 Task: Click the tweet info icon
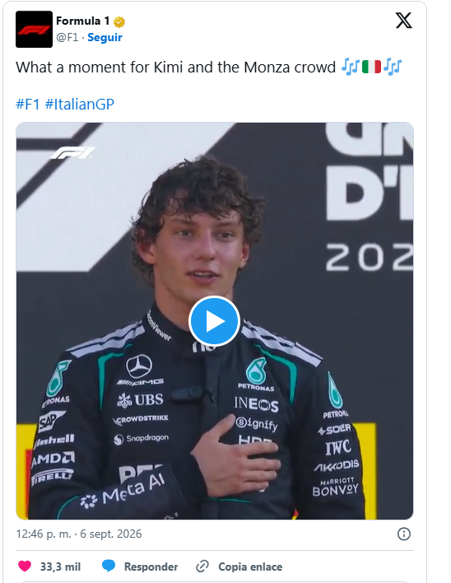click(x=404, y=534)
